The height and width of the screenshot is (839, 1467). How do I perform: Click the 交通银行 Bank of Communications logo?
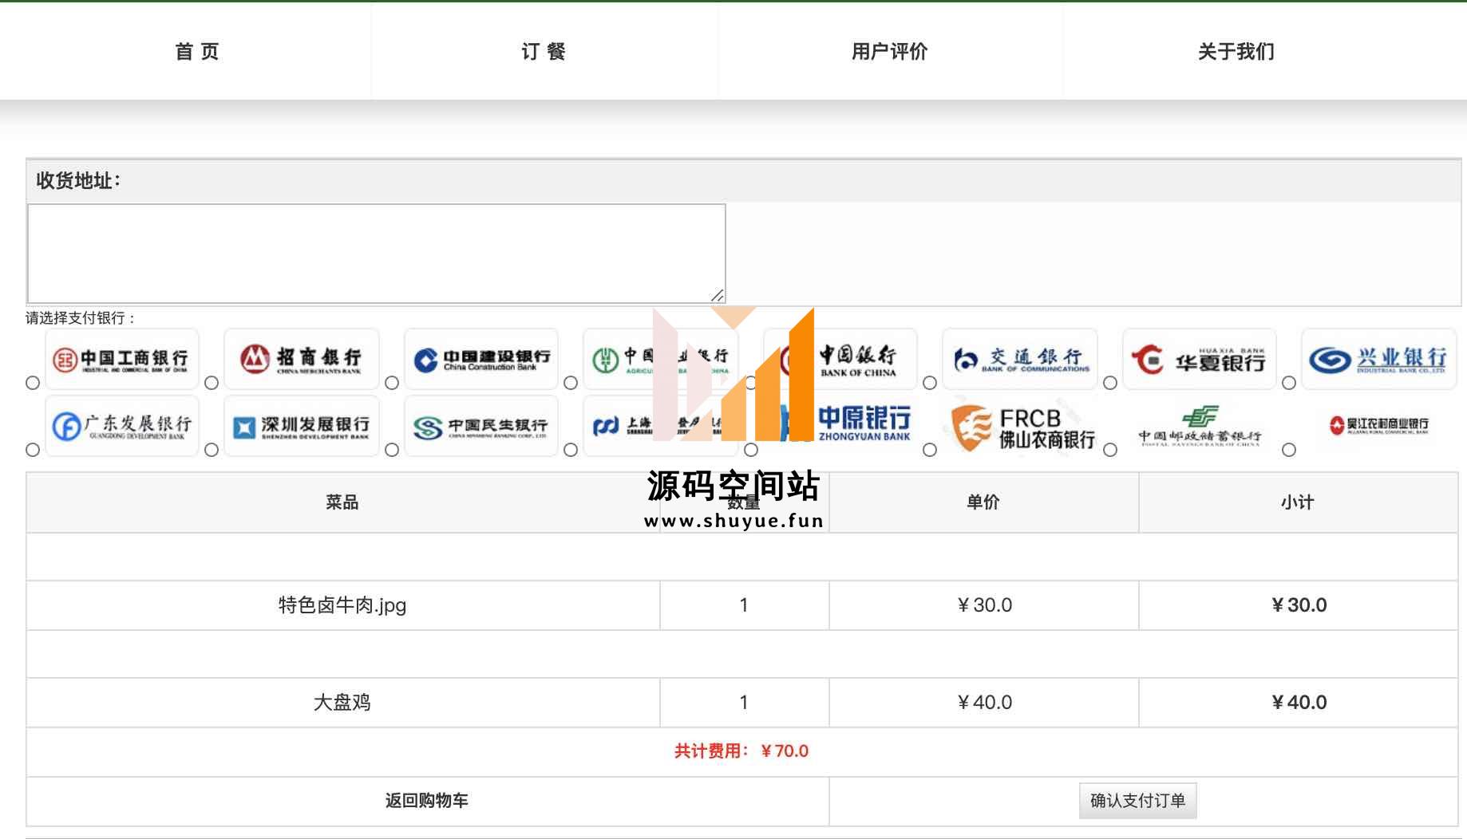point(1020,359)
